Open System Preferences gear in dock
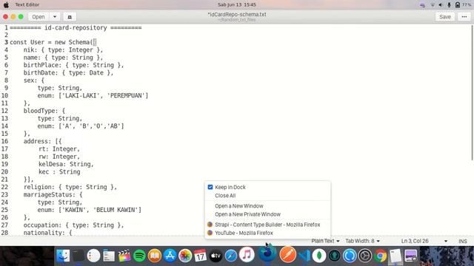This screenshot has width=474, height=266. [365, 256]
